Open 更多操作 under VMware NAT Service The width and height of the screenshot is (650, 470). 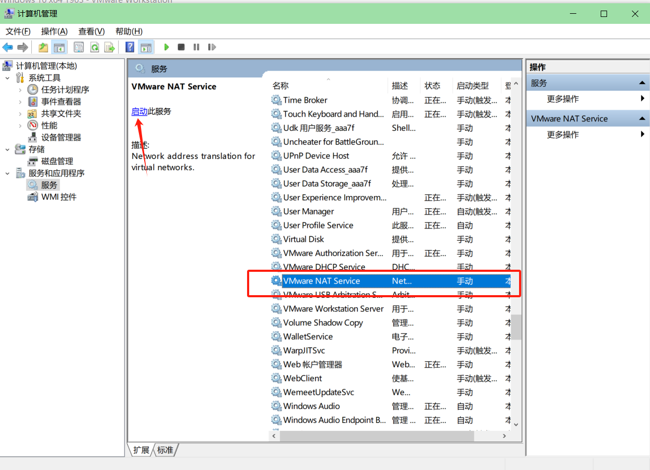(563, 135)
